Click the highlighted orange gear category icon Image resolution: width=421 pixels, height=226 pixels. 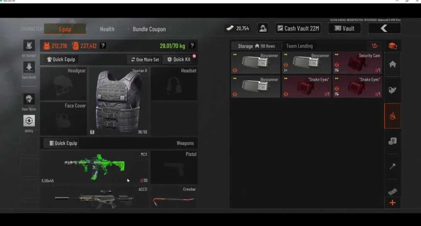coord(392,116)
